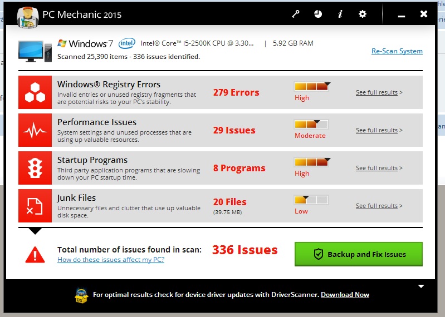Viewport: 445px width, 317px height.
Task: Click the Performance Issues Moderate severity meter
Action: 311,124
